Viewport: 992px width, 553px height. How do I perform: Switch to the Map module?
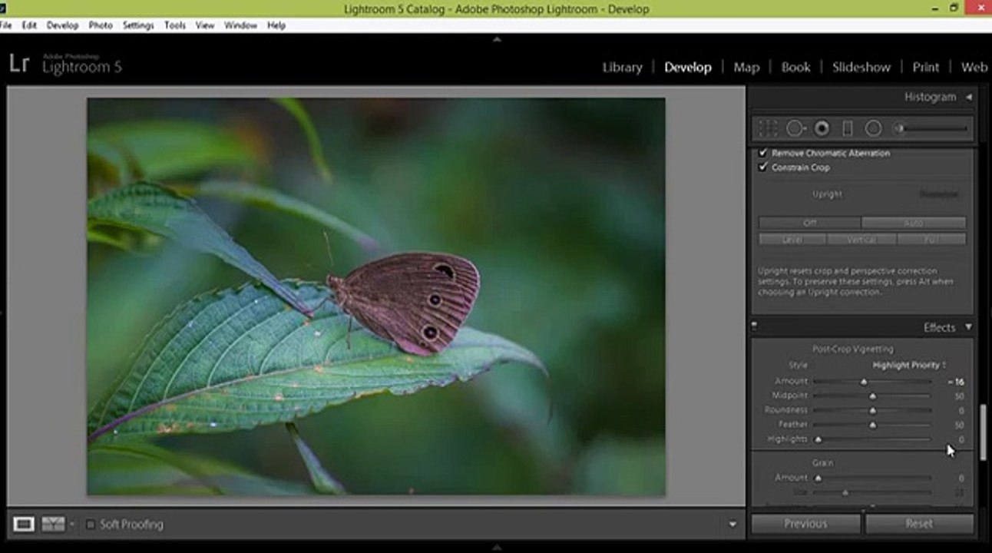pos(746,67)
